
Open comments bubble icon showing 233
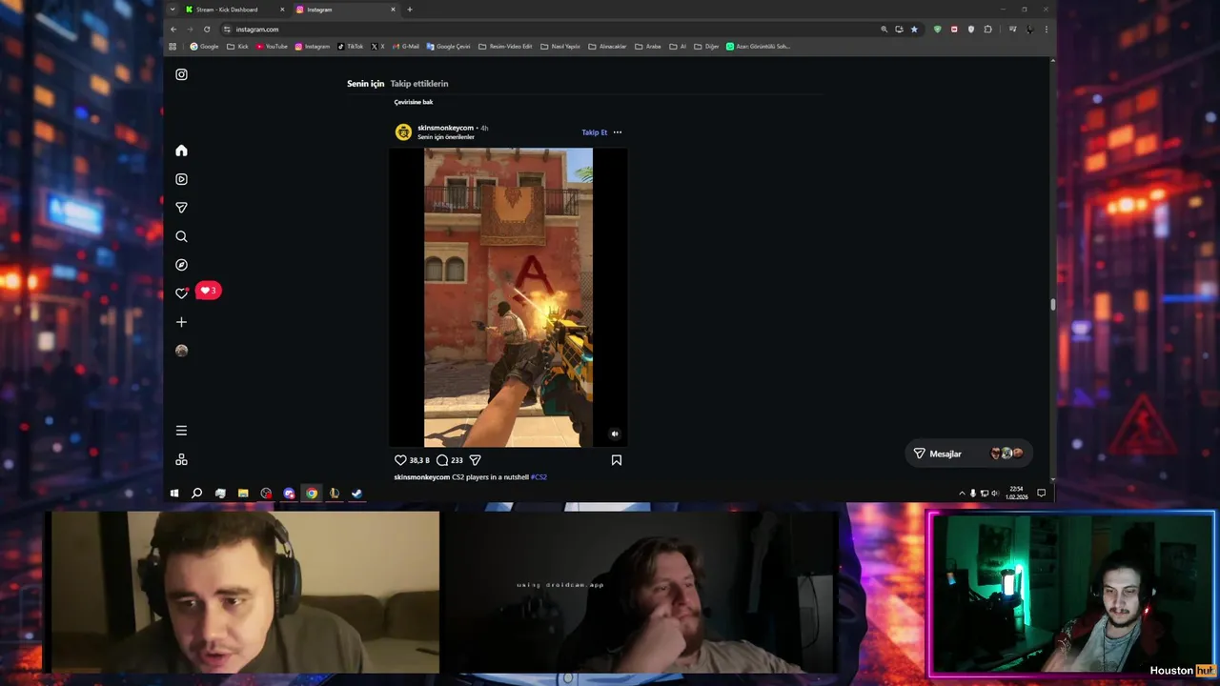point(442,460)
